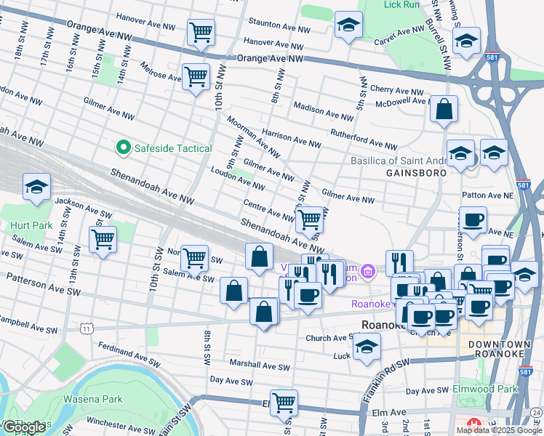Click the purple museum pin
Viewport: 544px width, 436px height.
point(368,270)
